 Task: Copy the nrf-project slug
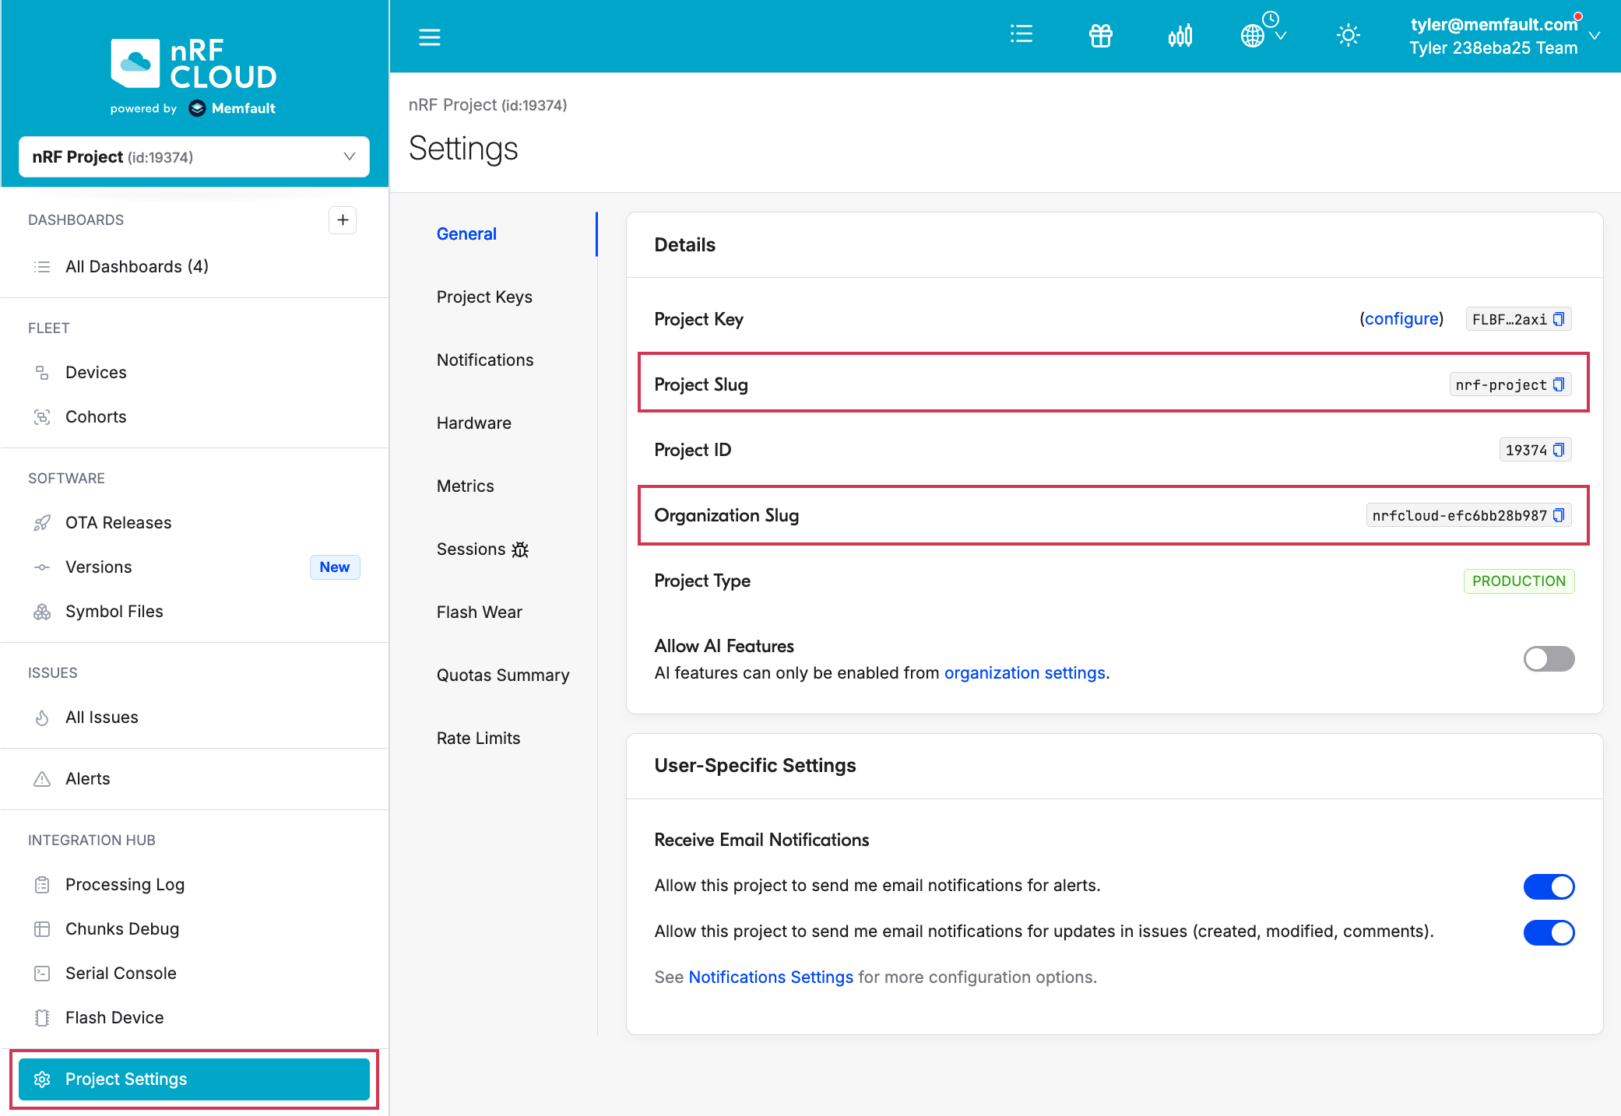coord(1559,384)
